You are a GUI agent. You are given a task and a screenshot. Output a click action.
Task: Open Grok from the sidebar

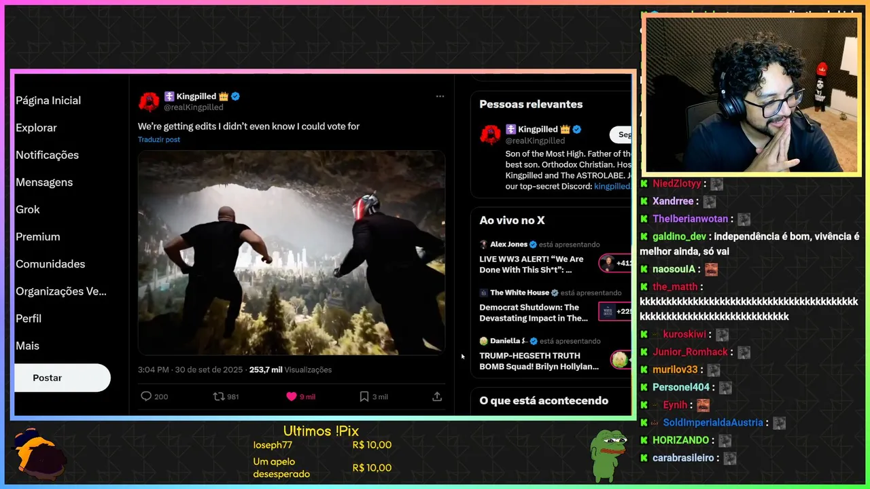point(28,209)
